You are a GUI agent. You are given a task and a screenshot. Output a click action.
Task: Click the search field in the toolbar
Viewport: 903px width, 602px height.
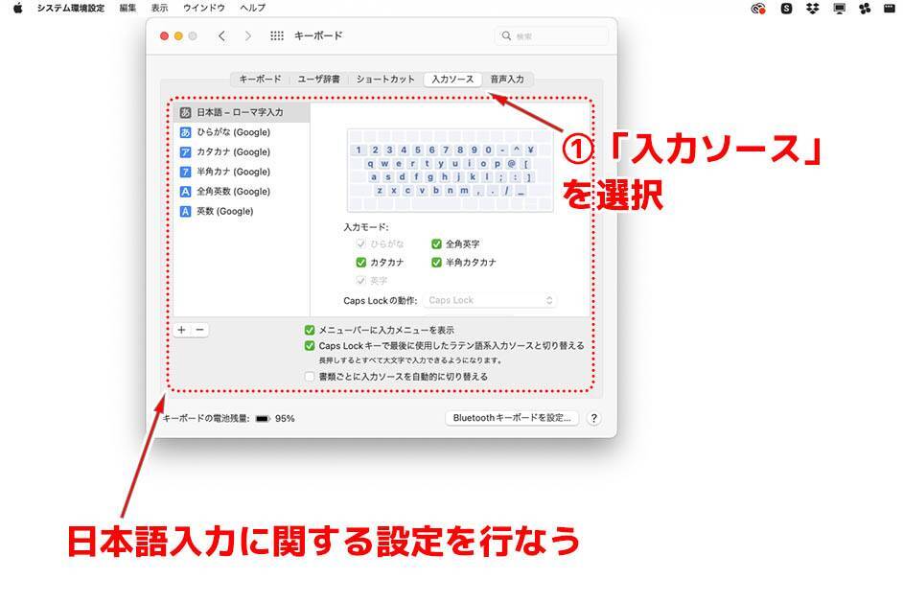[552, 35]
